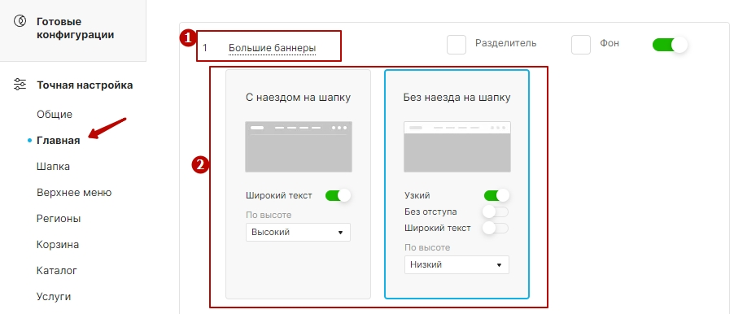Click the Готовые конфигурации circle icon
This screenshot has width=734, height=314.
coord(20,21)
